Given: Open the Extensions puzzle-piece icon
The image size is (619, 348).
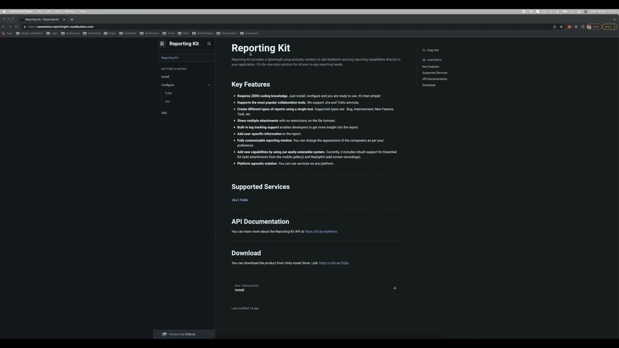Looking at the screenshot, I should point(576,27).
